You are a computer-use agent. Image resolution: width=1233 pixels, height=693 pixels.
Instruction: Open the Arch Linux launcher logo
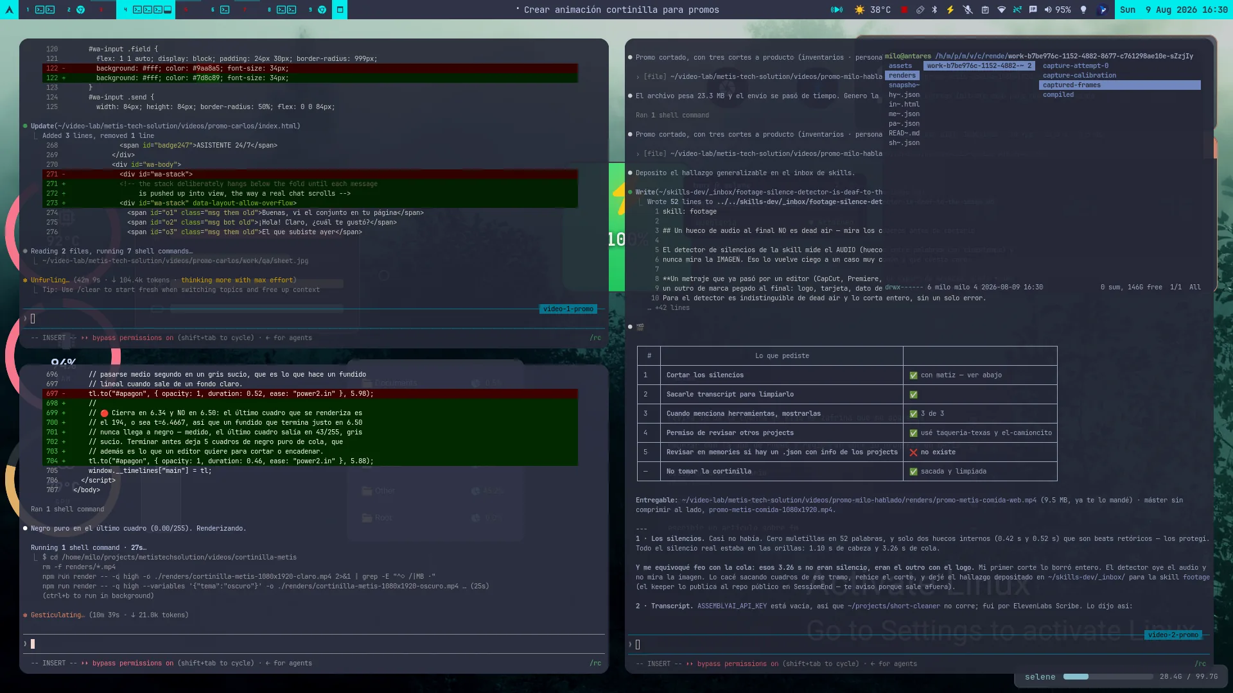9,10
